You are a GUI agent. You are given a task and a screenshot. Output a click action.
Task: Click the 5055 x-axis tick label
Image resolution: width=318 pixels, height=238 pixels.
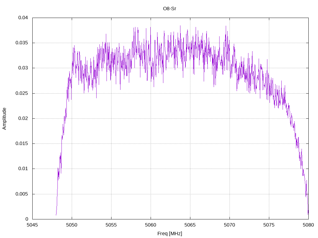(111, 225)
